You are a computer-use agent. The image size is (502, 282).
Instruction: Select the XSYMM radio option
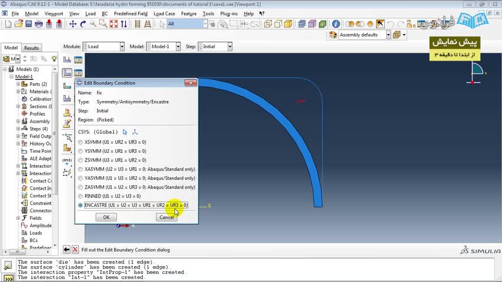81,142
